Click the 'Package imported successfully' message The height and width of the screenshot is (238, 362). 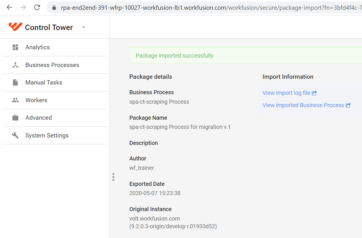click(x=174, y=56)
